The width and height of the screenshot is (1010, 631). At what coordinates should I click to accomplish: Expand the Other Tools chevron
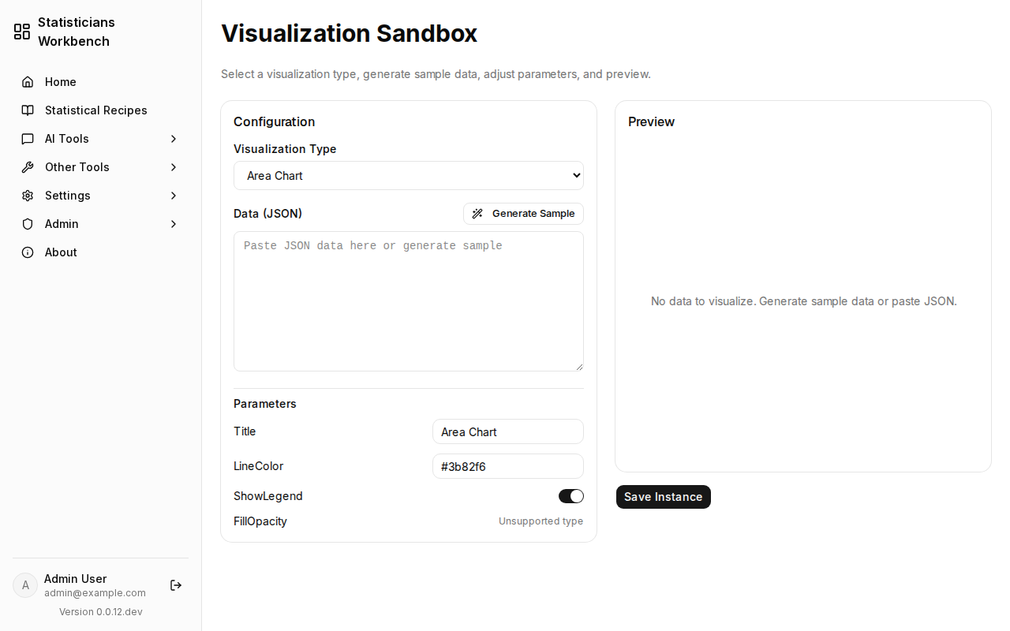point(174,167)
